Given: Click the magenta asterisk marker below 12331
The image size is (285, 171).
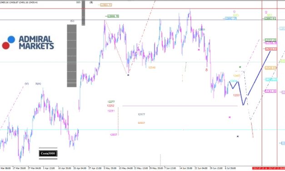Looking at the screenshot, I should [230, 117].
